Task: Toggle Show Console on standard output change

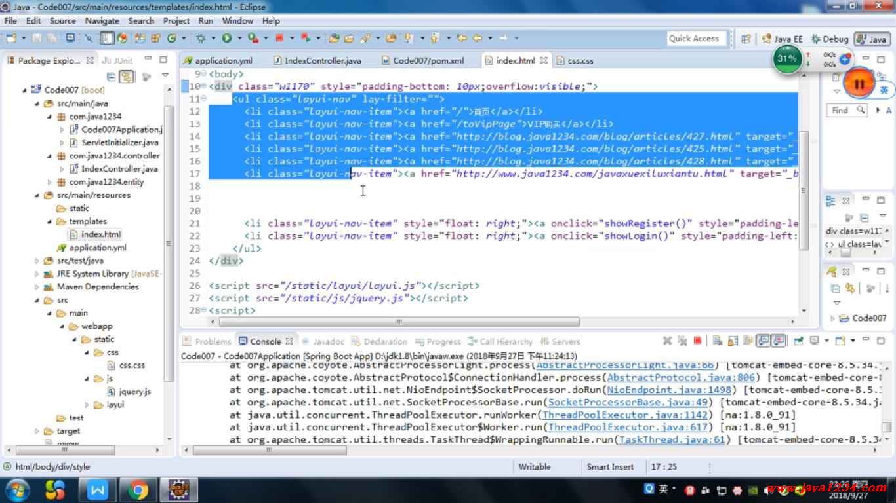Action: tap(763, 341)
